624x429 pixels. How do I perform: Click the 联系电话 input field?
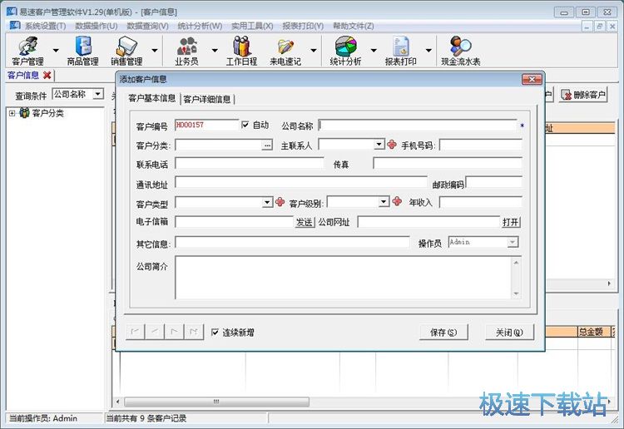[250, 164]
